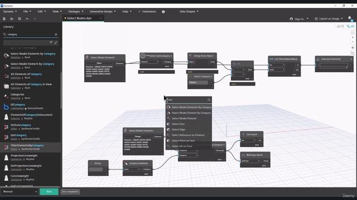This screenshot has width=357, height=200.
Task: Open the Edit menu
Action: [41, 11]
